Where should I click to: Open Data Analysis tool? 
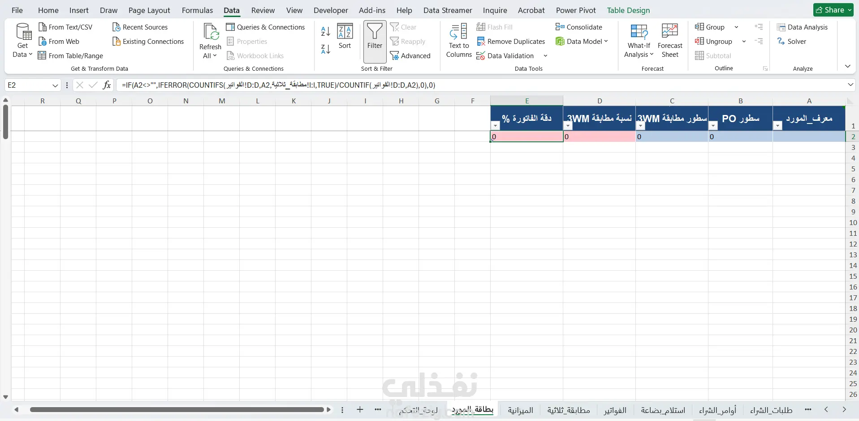click(x=802, y=27)
